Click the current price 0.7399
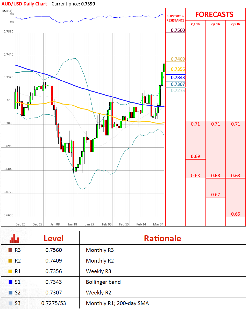This screenshot has width=248, height=309. click(88, 4)
